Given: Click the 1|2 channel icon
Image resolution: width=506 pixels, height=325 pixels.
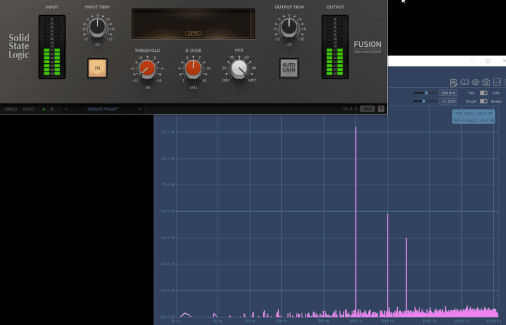Looking at the screenshot, I should coord(497,82).
